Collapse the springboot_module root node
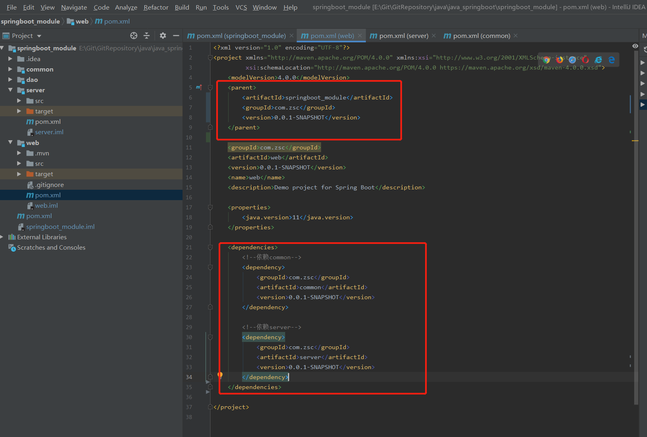The width and height of the screenshot is (647, 437). point(2,48)
